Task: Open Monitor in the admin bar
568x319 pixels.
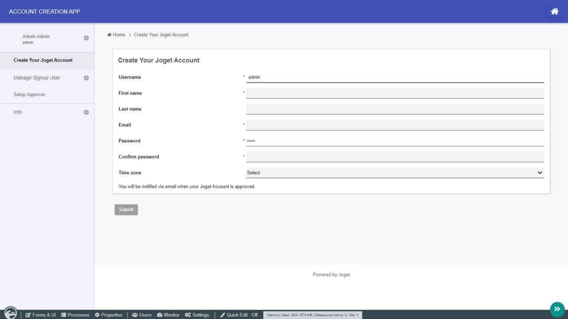Action: coord(168,315)
